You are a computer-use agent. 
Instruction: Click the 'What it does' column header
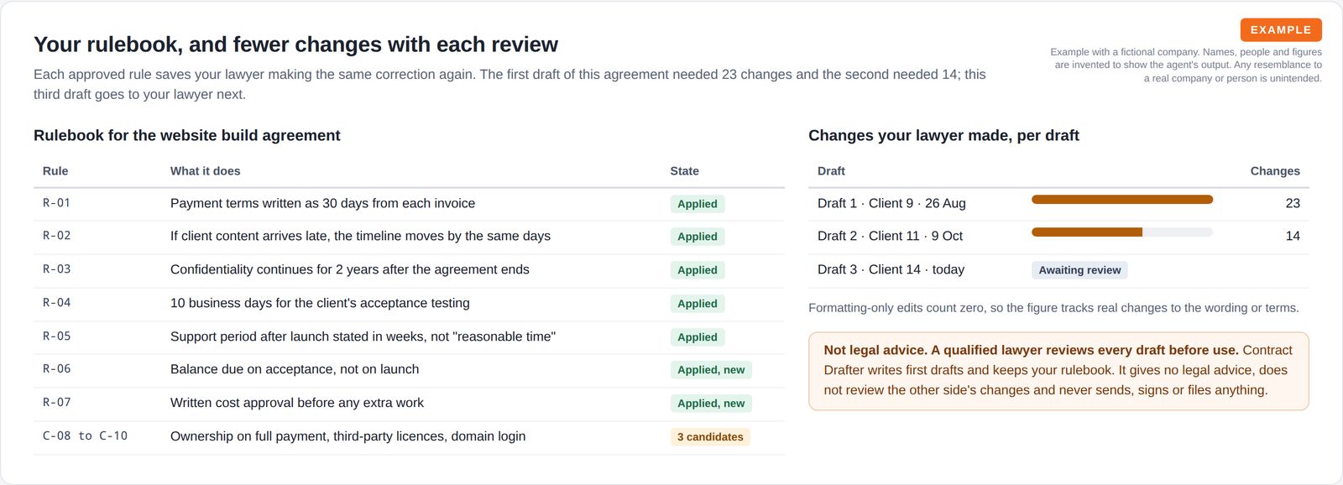pyautogui.click(x=206, y=170)
